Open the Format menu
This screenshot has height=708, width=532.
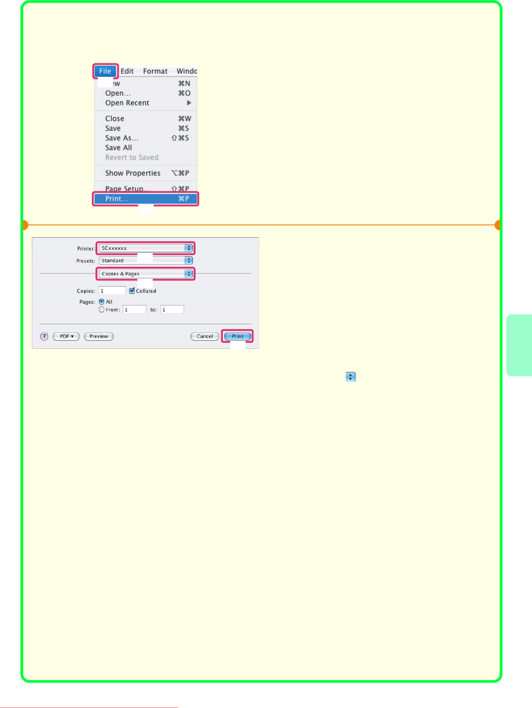(x=155, y=71)
